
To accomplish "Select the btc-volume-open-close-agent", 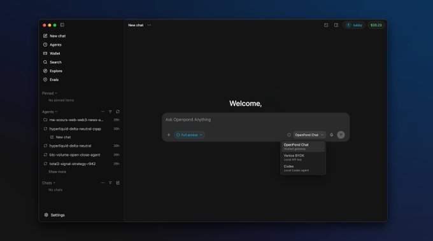I will [82, 155].
